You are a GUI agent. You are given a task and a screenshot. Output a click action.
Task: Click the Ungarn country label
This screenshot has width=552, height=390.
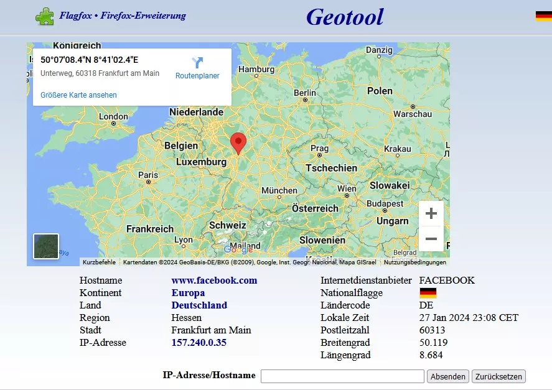pyautogui.click(x=393, y=221)
